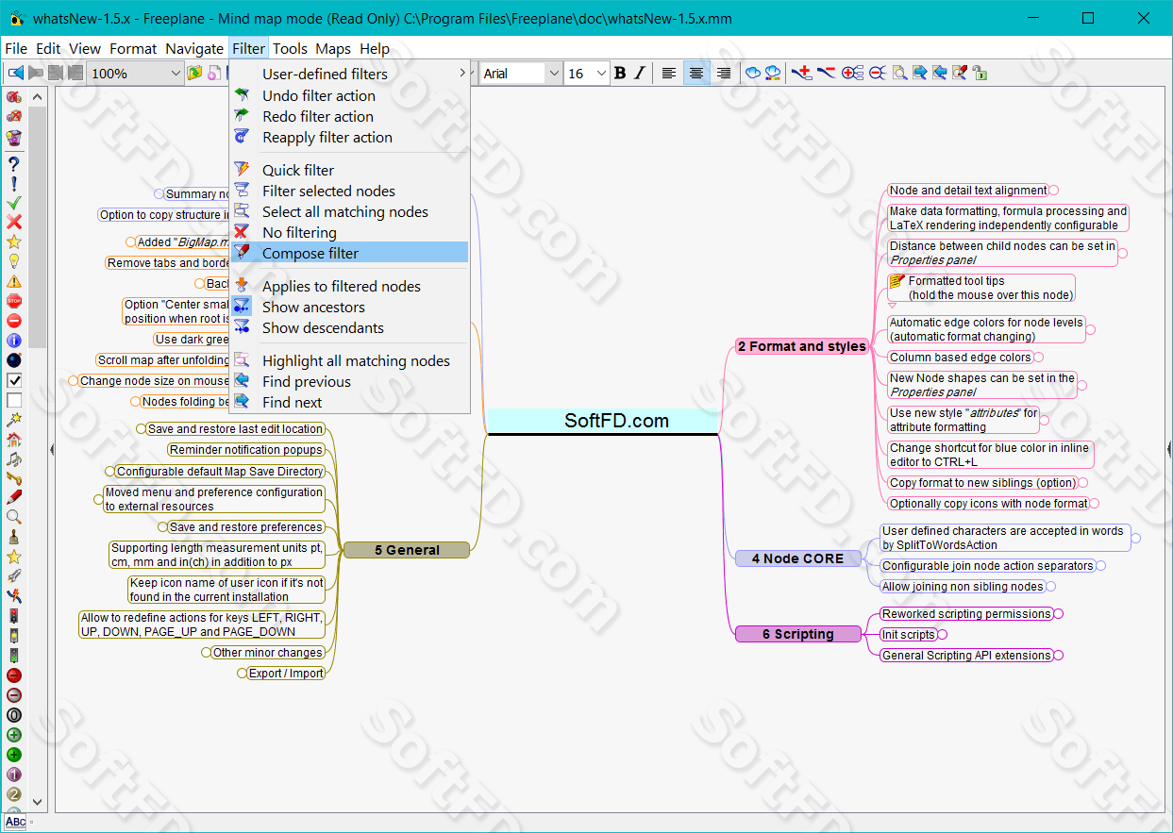Select the 5 General node
The height and width of the screenshot is (833, 1173).
coord(407,550)
